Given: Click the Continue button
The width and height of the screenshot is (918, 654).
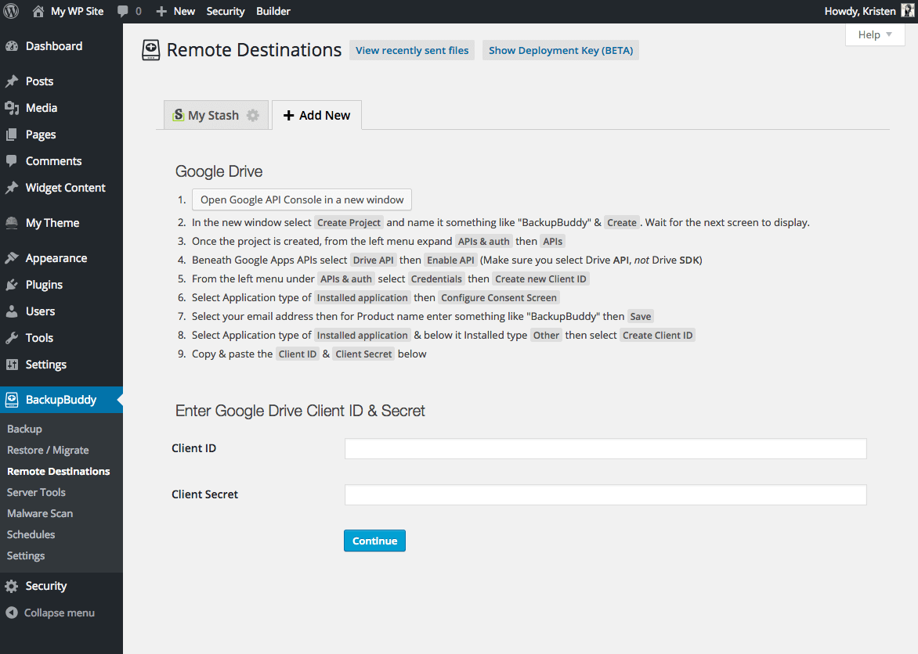Looking at the screenshot, I should [374, 541].
